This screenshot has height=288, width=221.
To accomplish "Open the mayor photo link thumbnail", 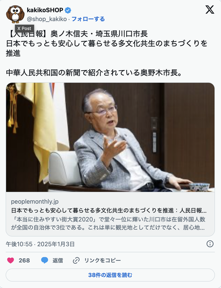I will click(110, 137).
